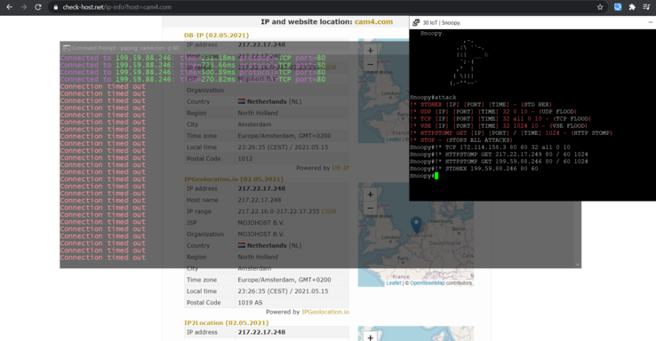The height and width of the screenshot is (341, 656).
Task: Open the Leaflet link on the second map
Action: 393,283
